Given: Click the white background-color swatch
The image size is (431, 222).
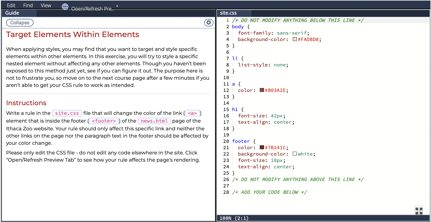Looking at the screenshot, I should point(294,154).
